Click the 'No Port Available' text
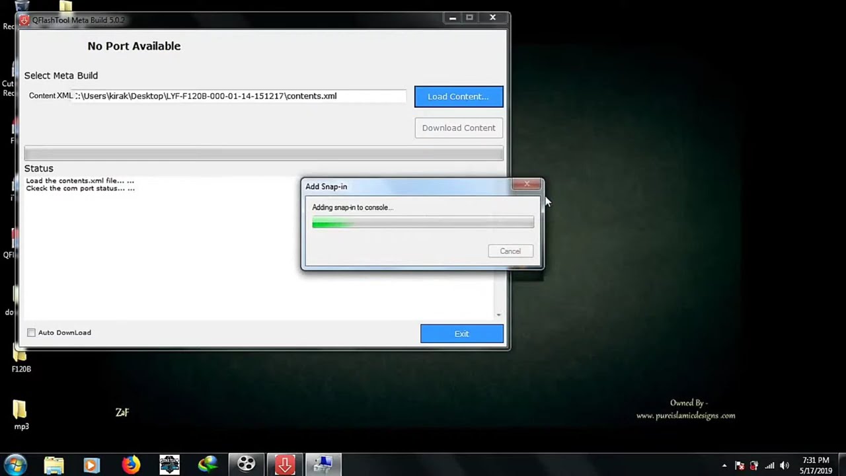The image size is (846, 476). coord(134,46)
